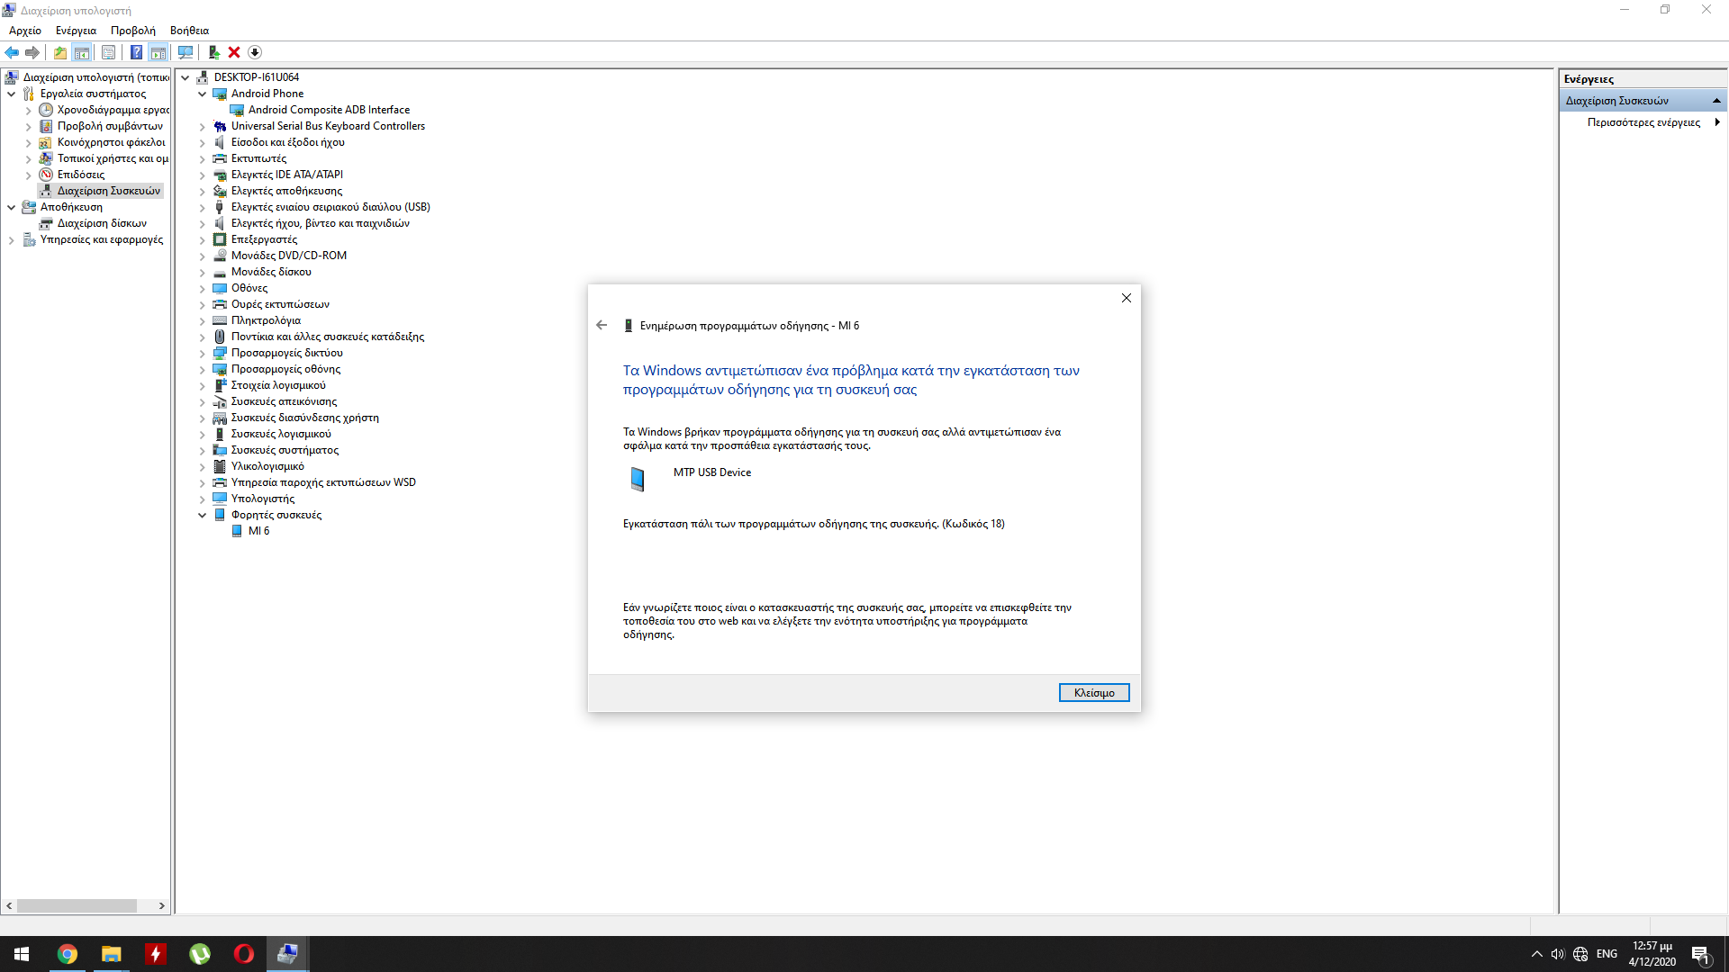Image resolution: width=1729 pixels, height=972 pixels.
Task: Collapse the Android Phone tree node
Action: pos(203,94)
